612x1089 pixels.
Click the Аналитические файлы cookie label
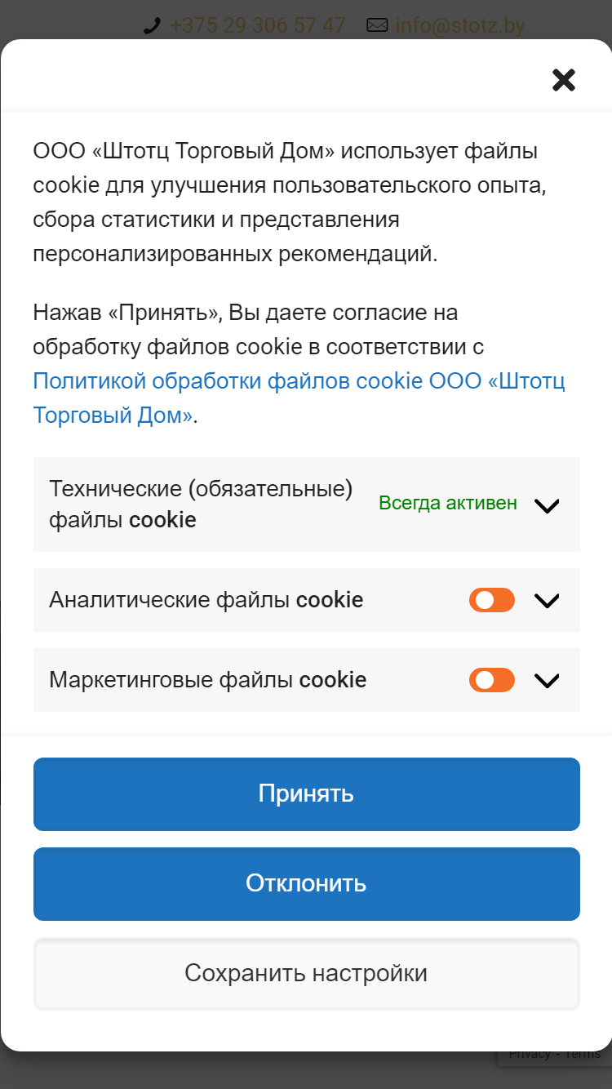point(206,600)
